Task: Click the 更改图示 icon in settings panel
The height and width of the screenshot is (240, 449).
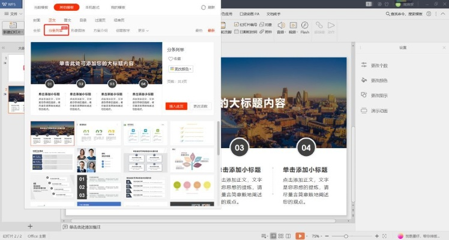Action: pos(364,95)
